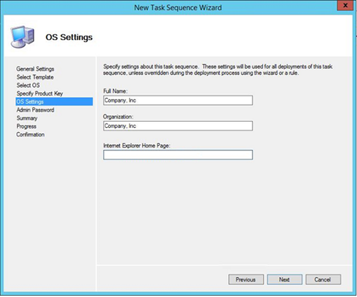Viewport: 357px width, 297px height.
Task: Close the New Task Sequence Wizard window
Action: [x=344, y=6]
